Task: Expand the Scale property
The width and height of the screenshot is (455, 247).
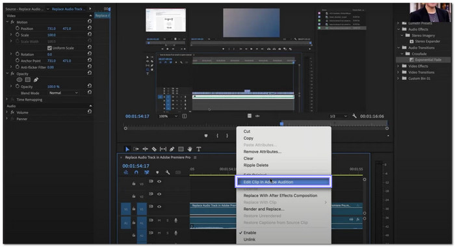Action: (x=11, y=35)
